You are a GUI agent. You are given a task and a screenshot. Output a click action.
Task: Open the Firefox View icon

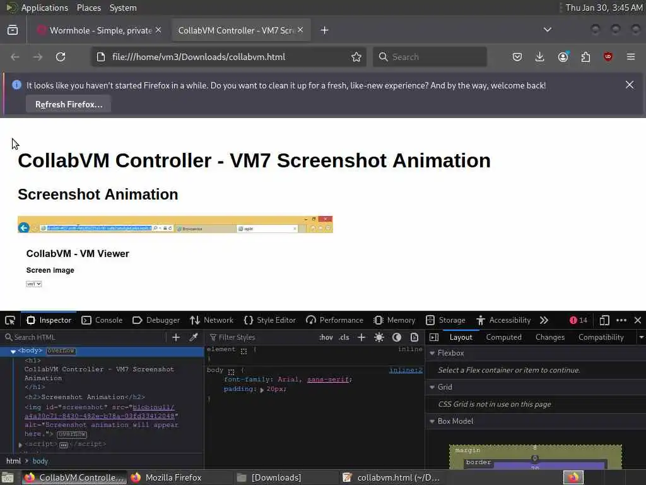13,30
